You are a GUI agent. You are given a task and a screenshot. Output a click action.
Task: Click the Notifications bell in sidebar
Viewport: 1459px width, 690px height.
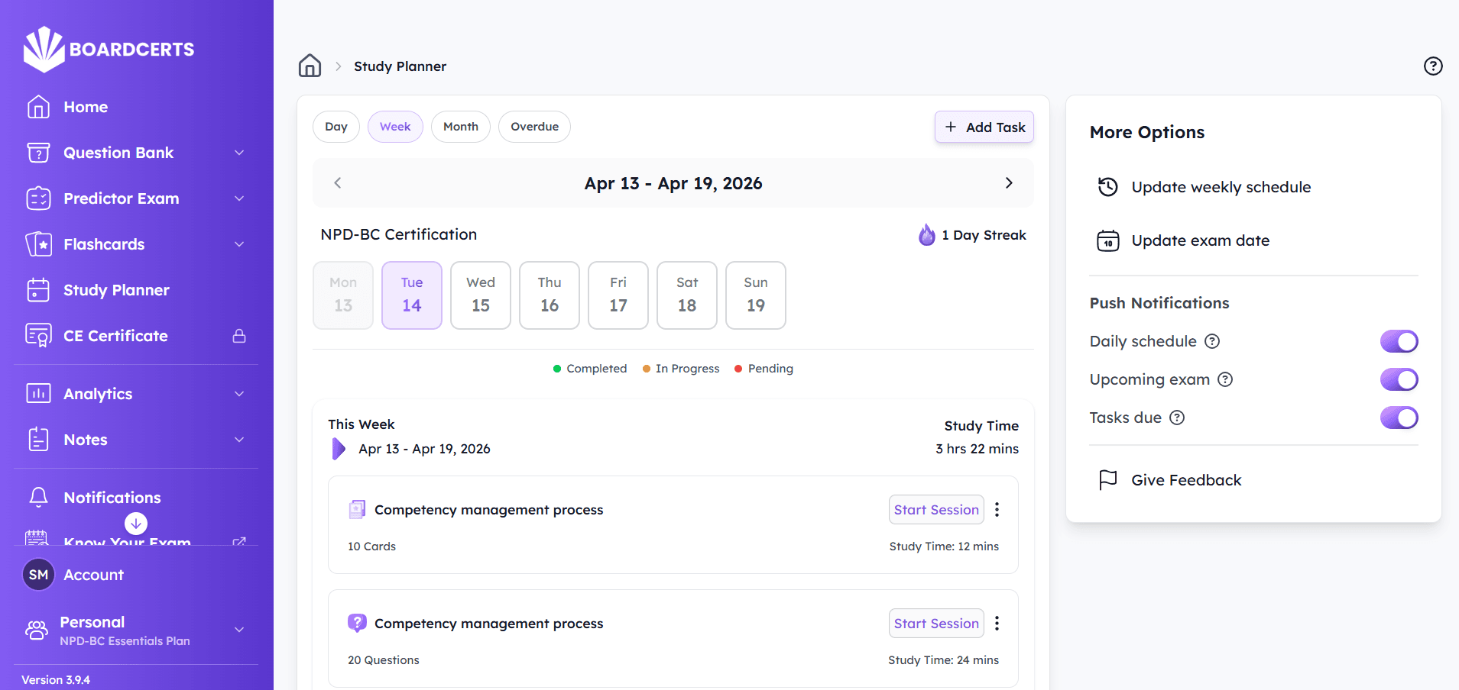coord(38,498)
